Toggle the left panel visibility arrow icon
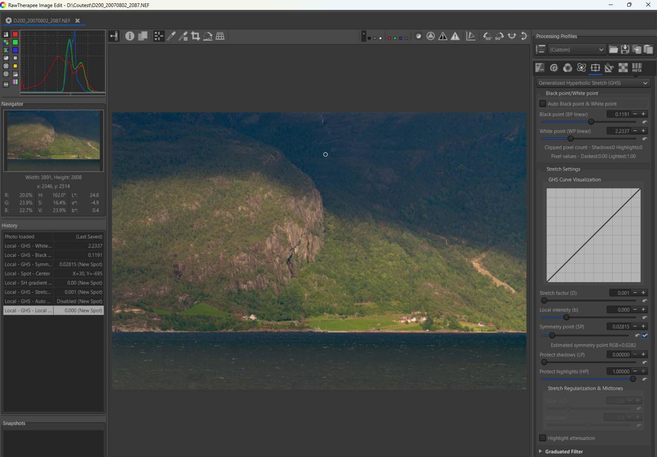The width and height of the screenshot is (657, 457). click(114, 36)
